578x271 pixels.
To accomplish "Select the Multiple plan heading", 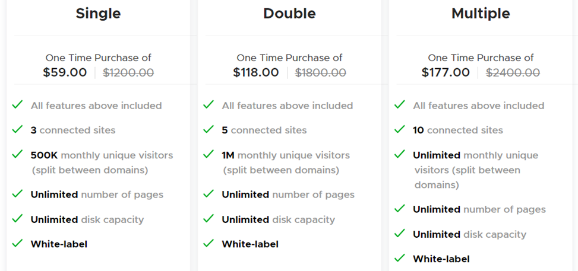I will [x=481, y=14].
